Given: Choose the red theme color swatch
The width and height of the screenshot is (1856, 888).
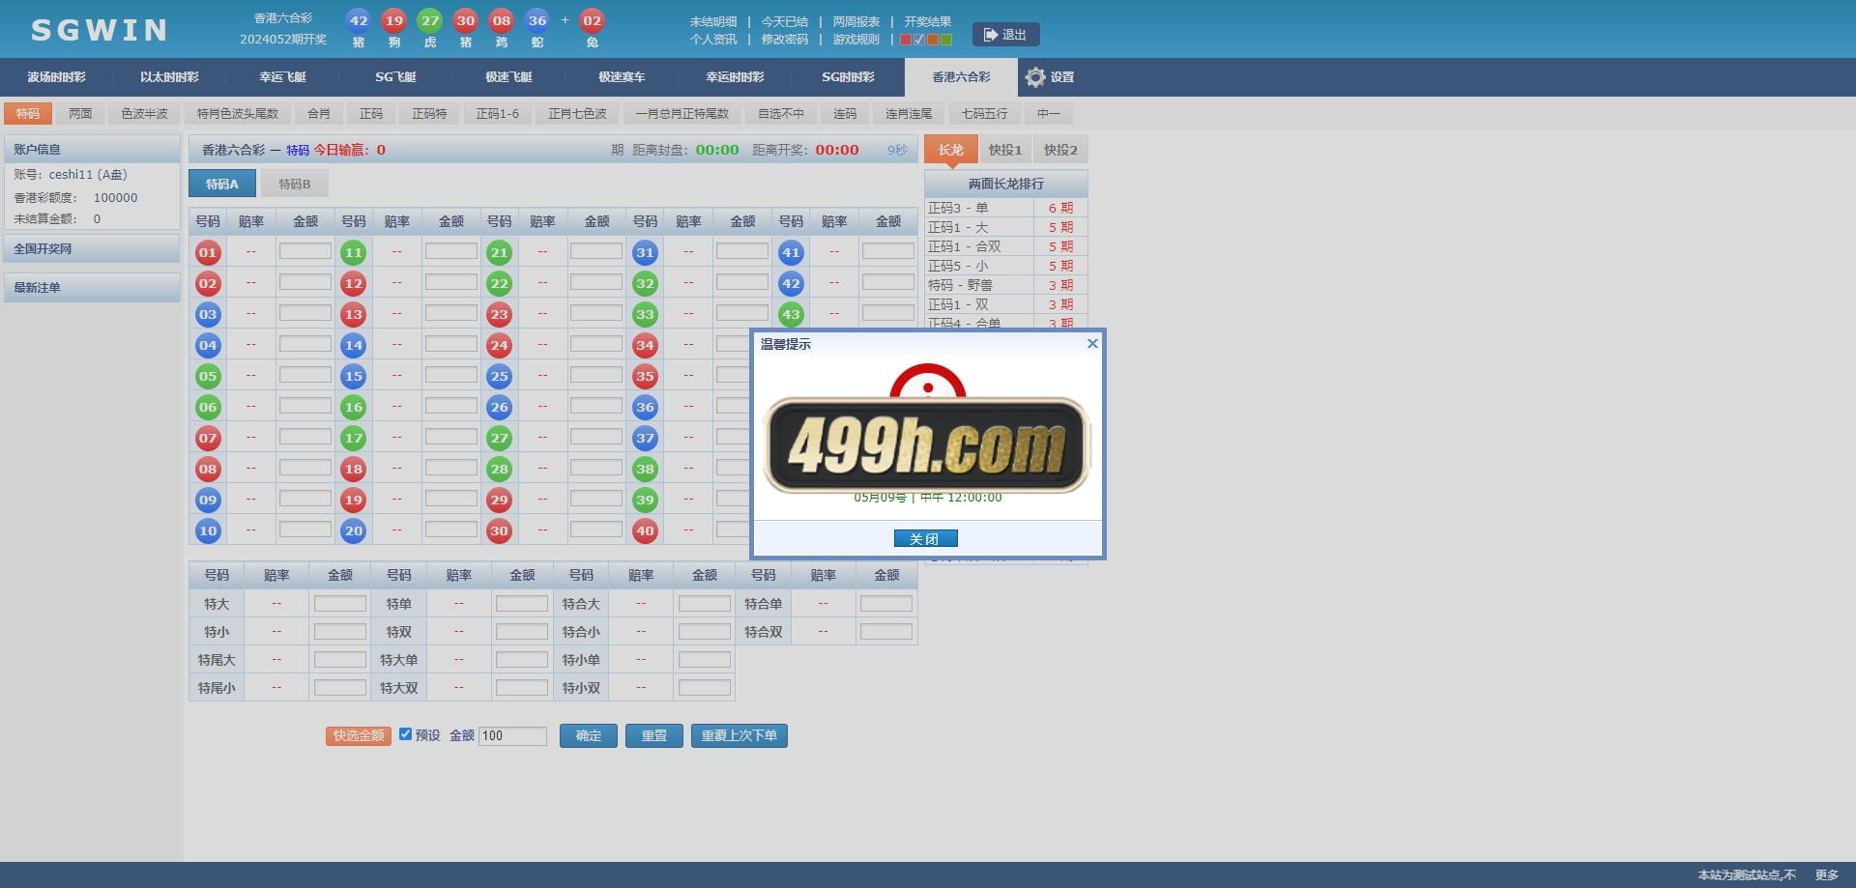Looking at the screenshot, I should coord(906,40).
